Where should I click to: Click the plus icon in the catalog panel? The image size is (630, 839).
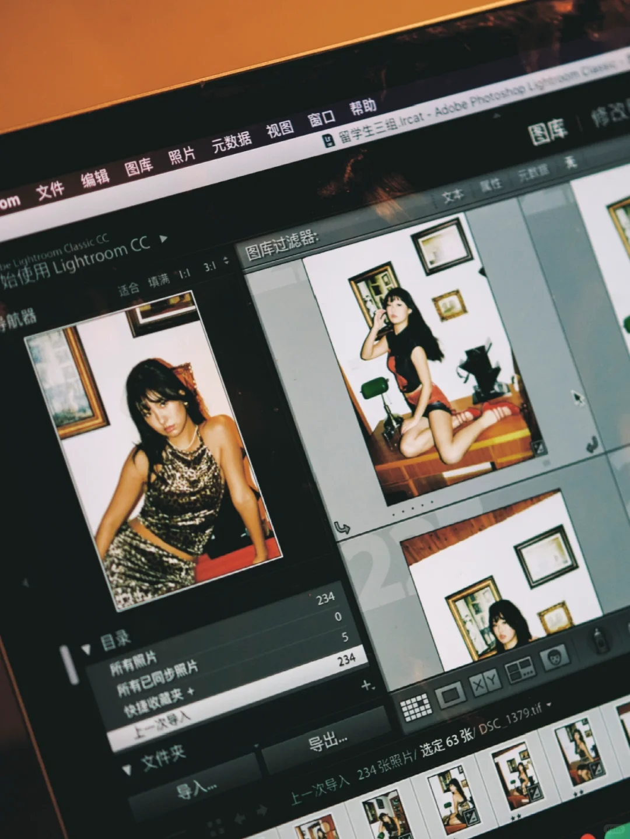pos(366,685)
